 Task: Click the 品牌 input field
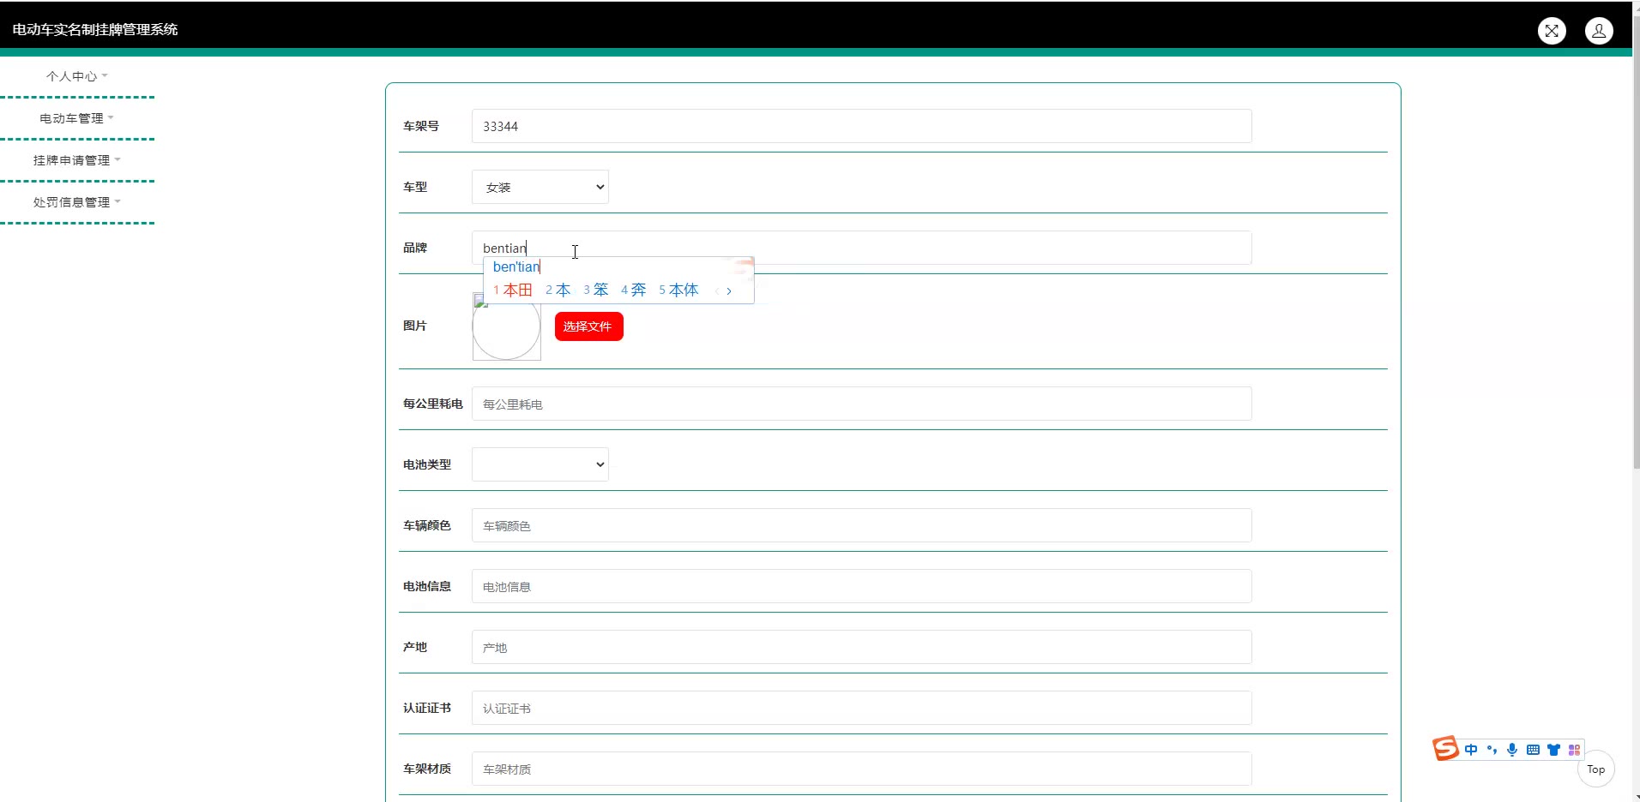click(862, 248)
